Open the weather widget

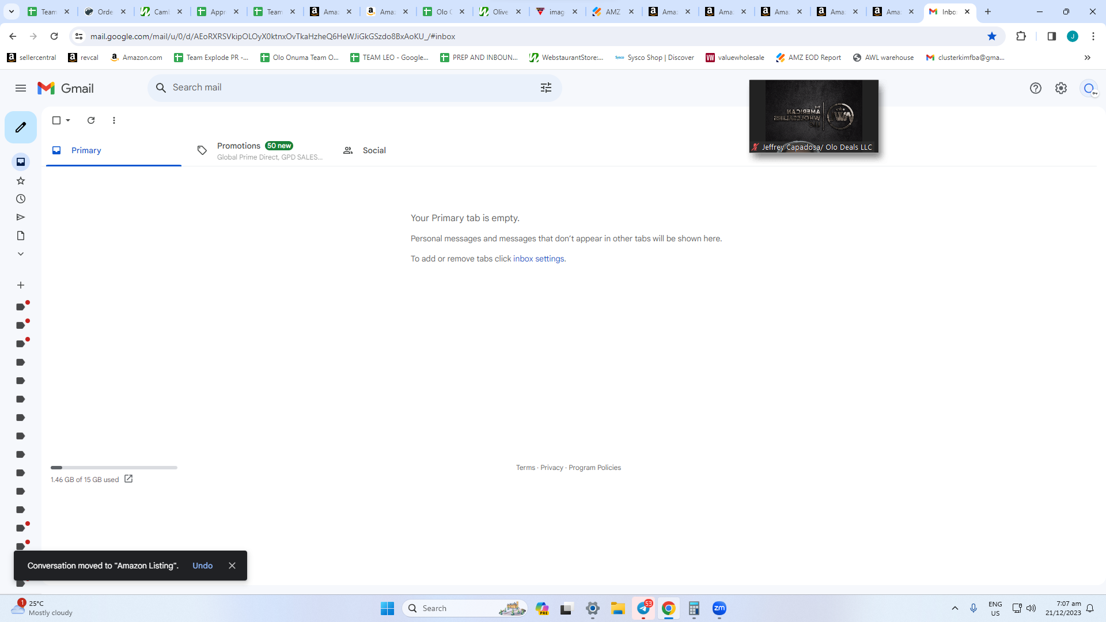pos(41,608)
